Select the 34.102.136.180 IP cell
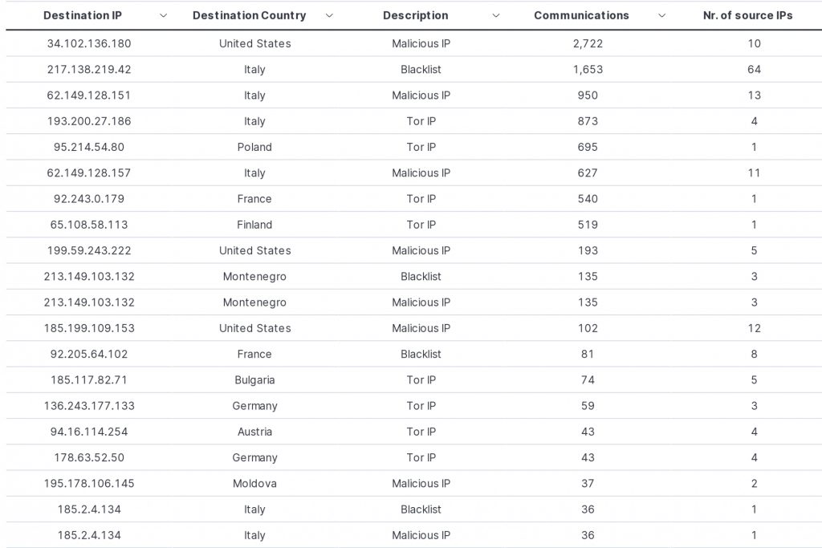 (89, 43)
